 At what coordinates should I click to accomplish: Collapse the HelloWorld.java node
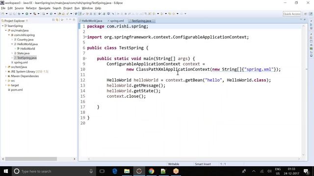12,44
